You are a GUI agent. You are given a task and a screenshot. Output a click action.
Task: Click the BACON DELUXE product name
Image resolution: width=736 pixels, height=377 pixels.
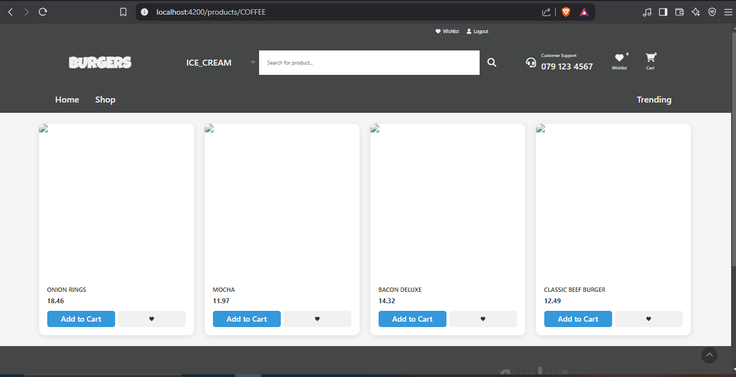[400, 290]
